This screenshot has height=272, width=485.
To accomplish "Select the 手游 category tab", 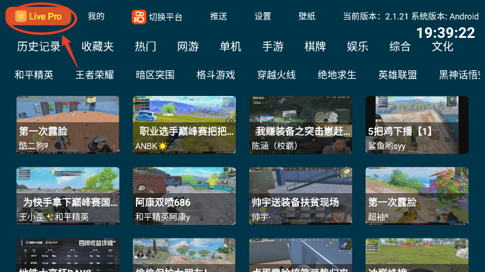I will pyautogui.click(x=273, y=46).
